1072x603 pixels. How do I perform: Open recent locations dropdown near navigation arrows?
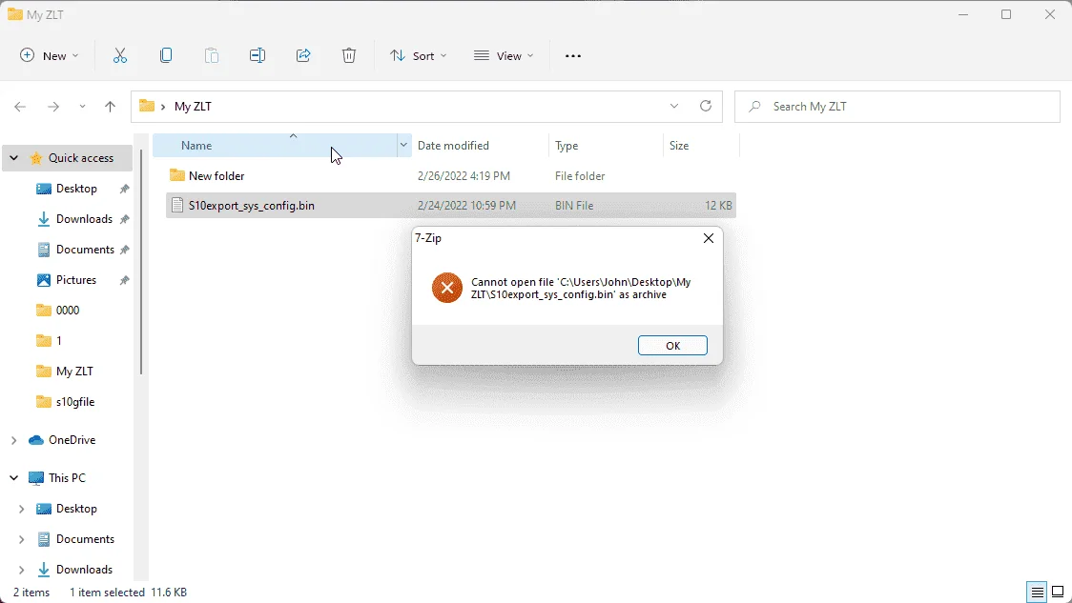pyautogui.click(x=82, y=107)
